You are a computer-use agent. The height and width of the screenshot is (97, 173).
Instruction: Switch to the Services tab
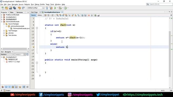20,12
